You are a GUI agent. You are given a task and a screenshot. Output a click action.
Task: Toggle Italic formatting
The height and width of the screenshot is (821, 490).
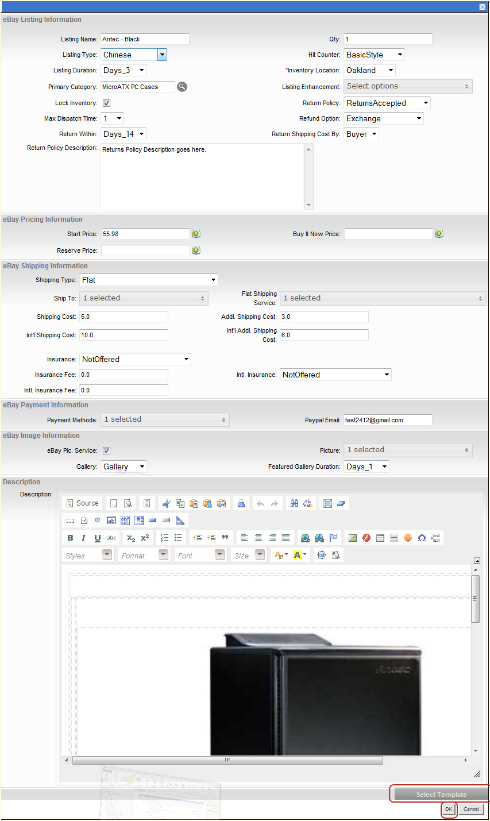[84, 538]
